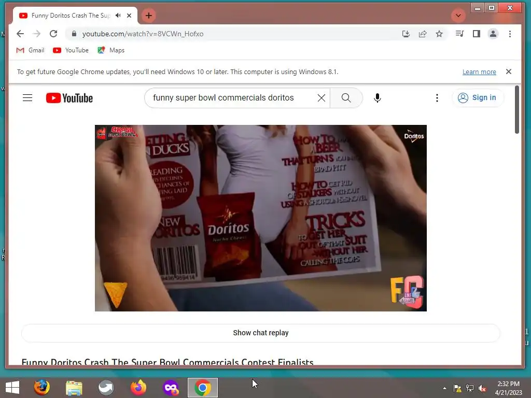
Task: Open Gmail bookmark
Action: point(31,50)
